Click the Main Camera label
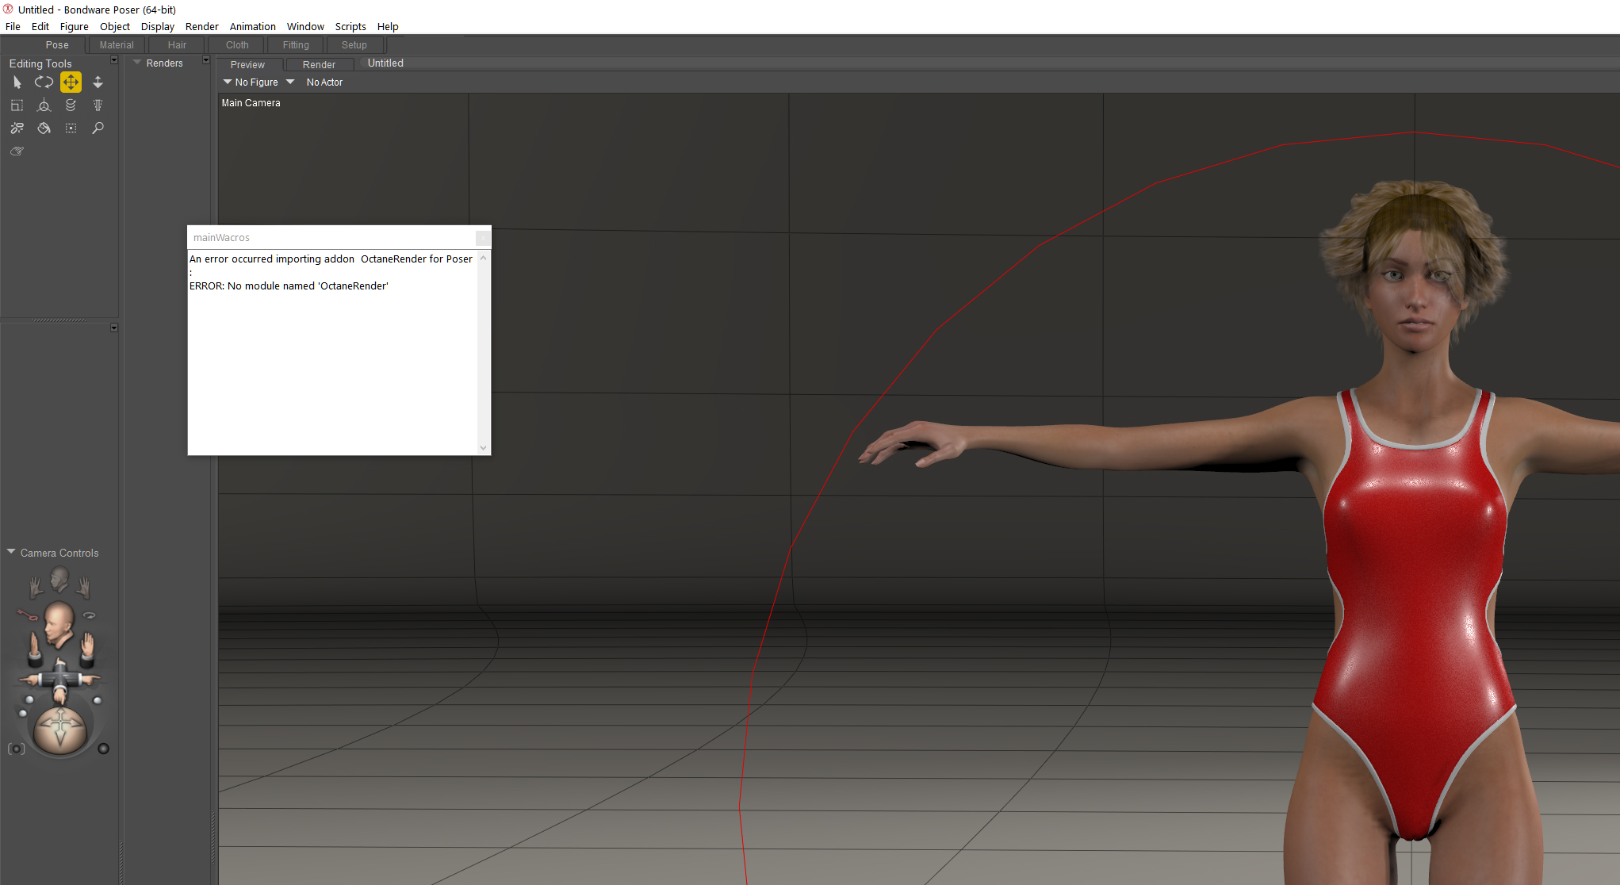Image resolution: width=1620 pixels, height=885 pixels. (x=251, y=103)
